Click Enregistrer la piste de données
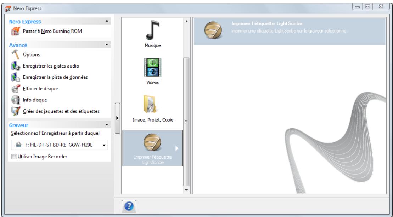393x217 pixels. point(55,77)
